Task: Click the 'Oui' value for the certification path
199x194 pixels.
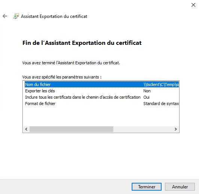Action: [146, 97]
